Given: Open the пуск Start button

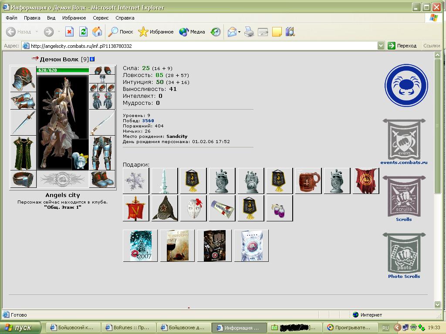Looking at the screenshot, I should [x=20, y=327].
